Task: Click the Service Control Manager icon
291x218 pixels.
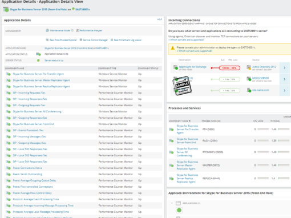Action: [x=81, y=40]
